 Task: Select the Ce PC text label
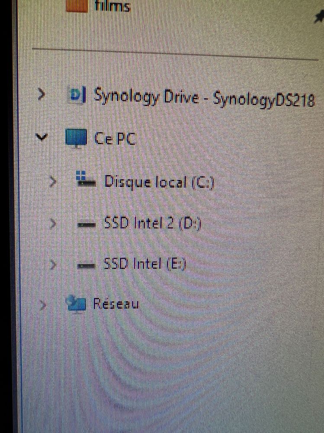[x=115, y=139]
